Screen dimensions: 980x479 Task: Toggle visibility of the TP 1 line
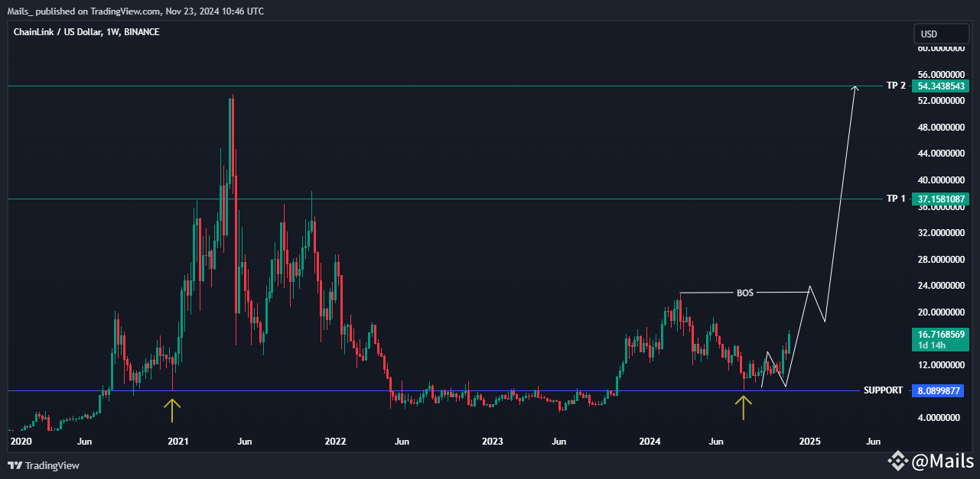coord(894,198)
